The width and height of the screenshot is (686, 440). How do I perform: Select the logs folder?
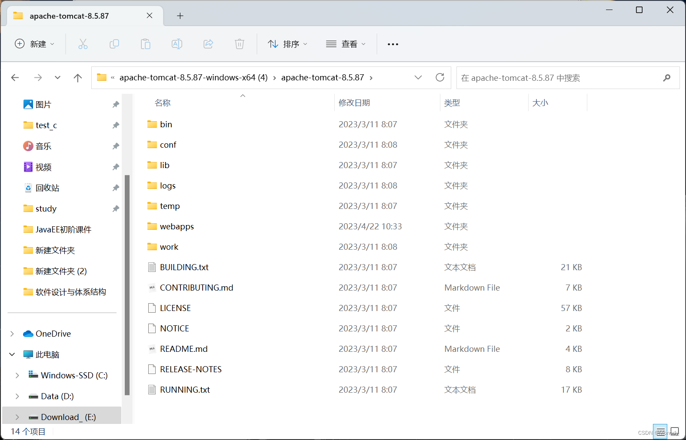tap(168, 185)
